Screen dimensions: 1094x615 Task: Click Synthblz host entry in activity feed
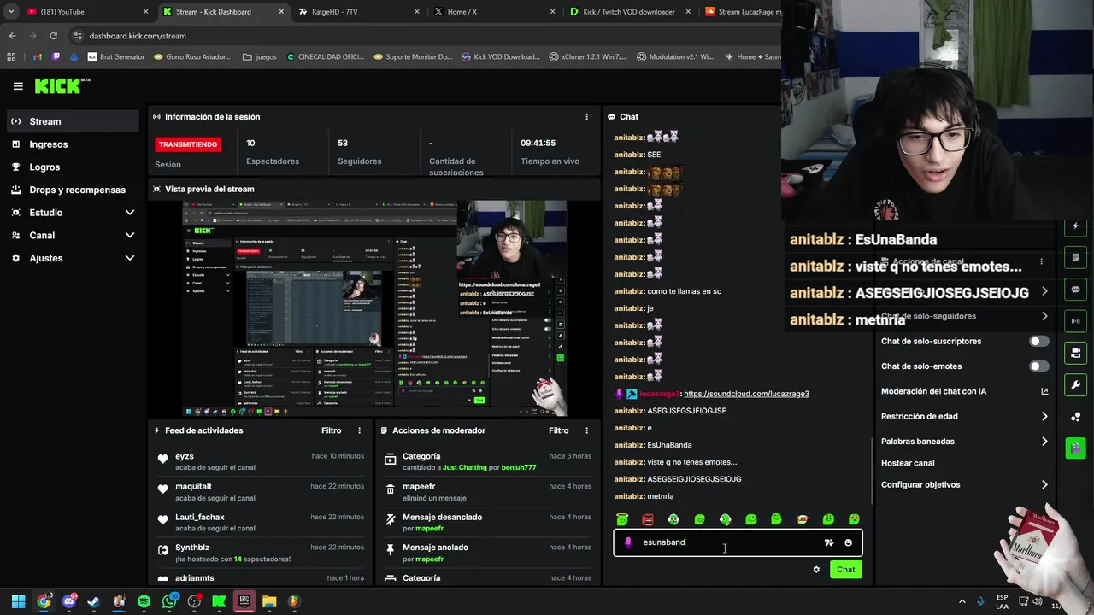pyautogui.click(x=260, y=553)
